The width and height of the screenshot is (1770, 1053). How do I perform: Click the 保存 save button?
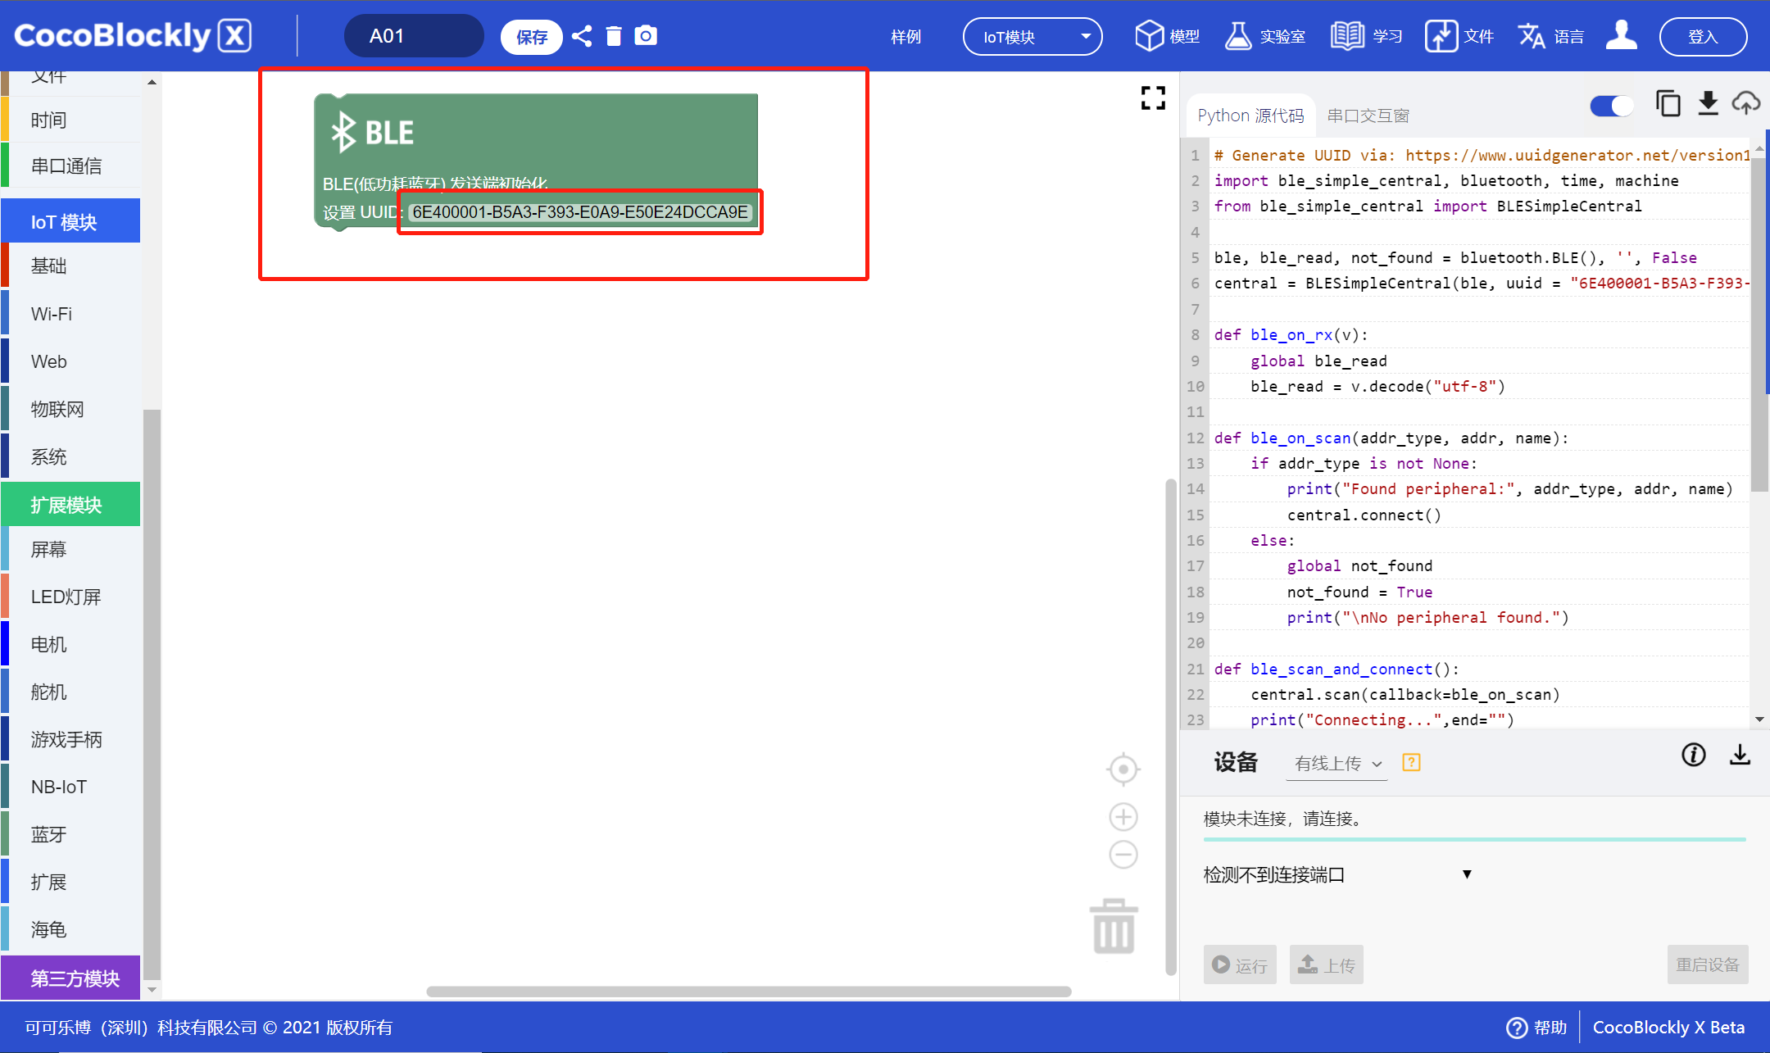(531, 37)
